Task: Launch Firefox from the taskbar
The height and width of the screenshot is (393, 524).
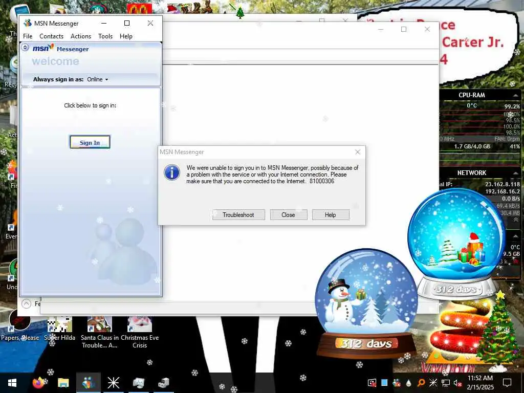Action: click(x=38, y=383)
